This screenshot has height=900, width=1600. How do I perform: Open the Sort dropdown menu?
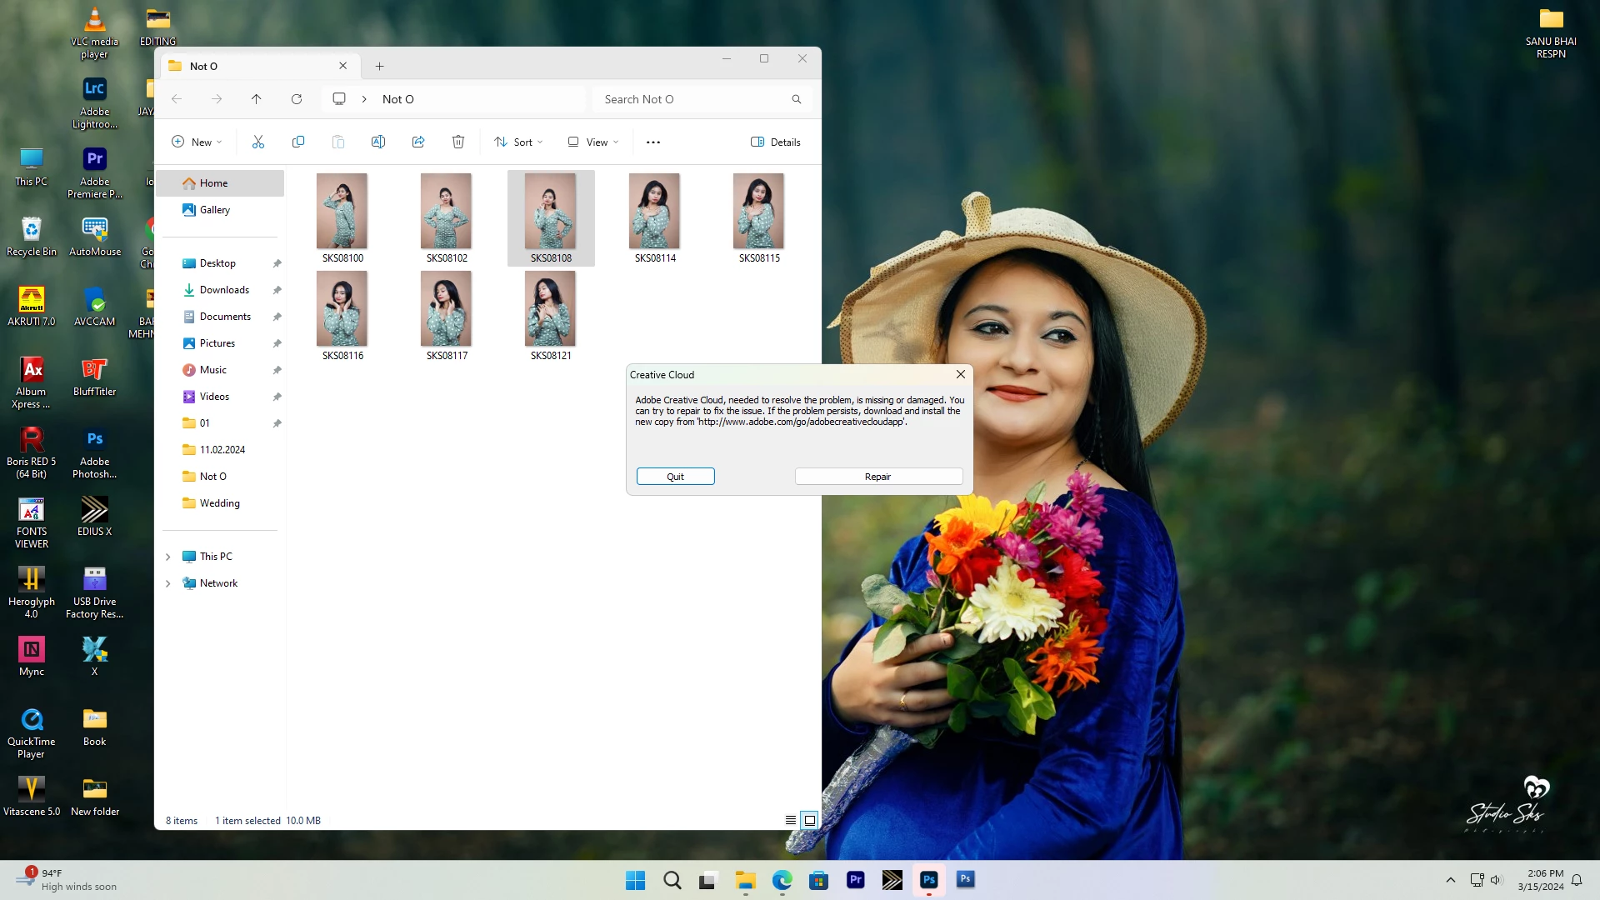(x=518, y=142)
